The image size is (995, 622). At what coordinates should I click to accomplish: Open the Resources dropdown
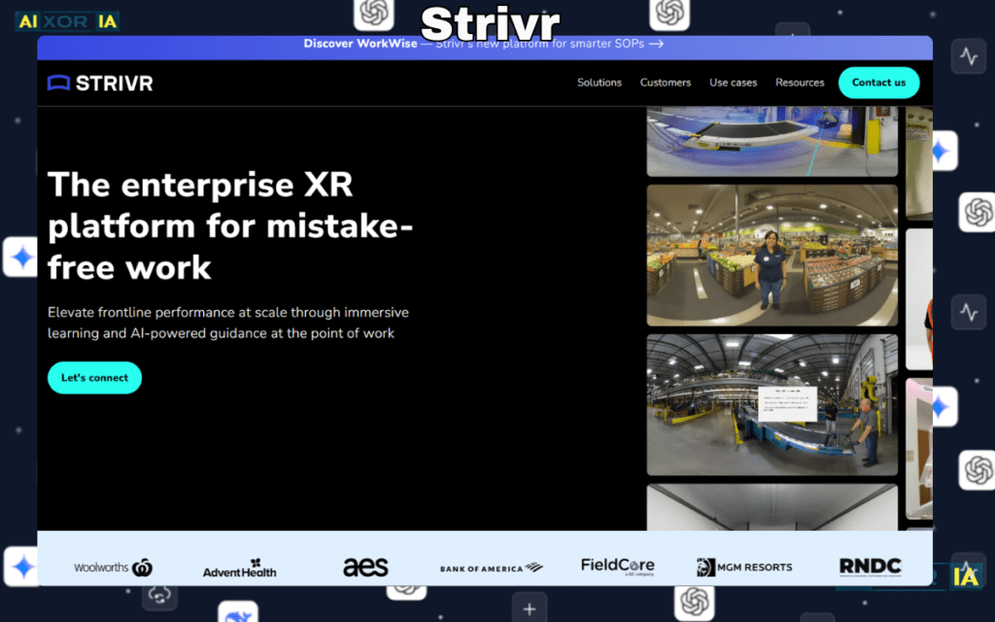pos(800,83)
